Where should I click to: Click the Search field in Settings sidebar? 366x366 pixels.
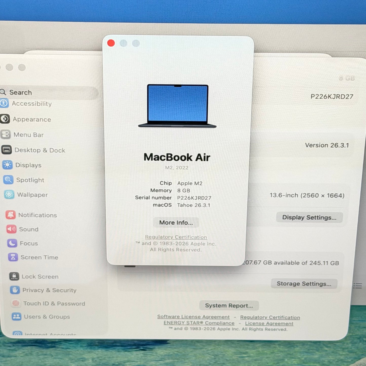click(49, 92)
